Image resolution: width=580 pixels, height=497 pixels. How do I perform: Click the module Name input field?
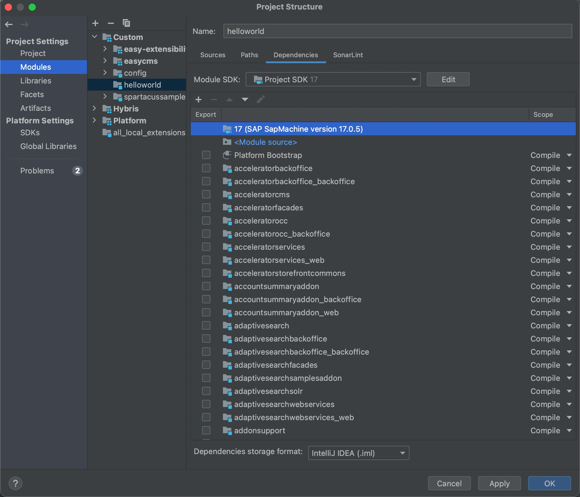(397, 31)
